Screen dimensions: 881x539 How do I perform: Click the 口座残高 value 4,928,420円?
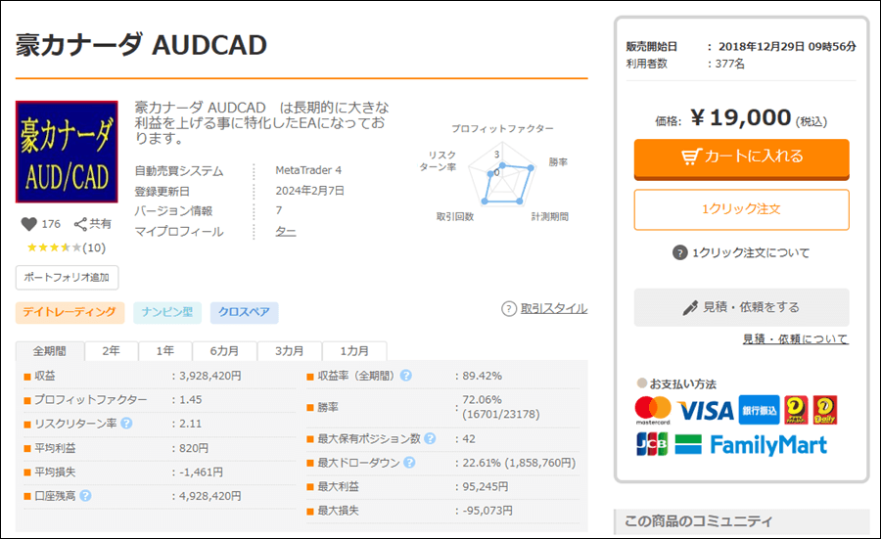click(210, 496)
